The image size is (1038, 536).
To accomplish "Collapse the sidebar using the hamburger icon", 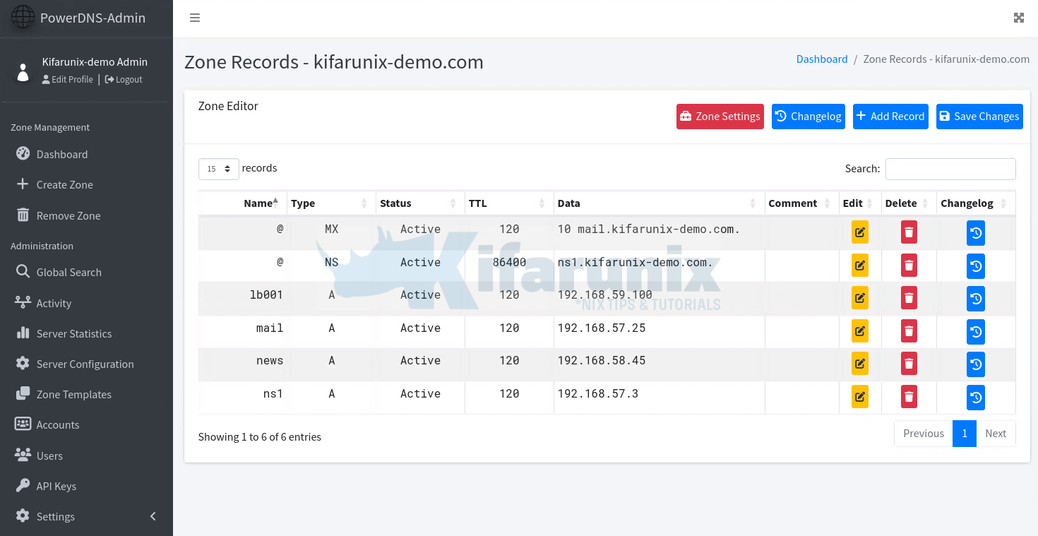I will [x=195, y=18].
